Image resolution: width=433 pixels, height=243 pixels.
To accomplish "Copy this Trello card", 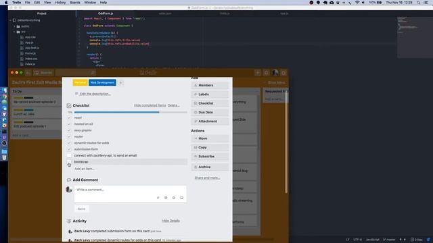I will pos(210,147).
